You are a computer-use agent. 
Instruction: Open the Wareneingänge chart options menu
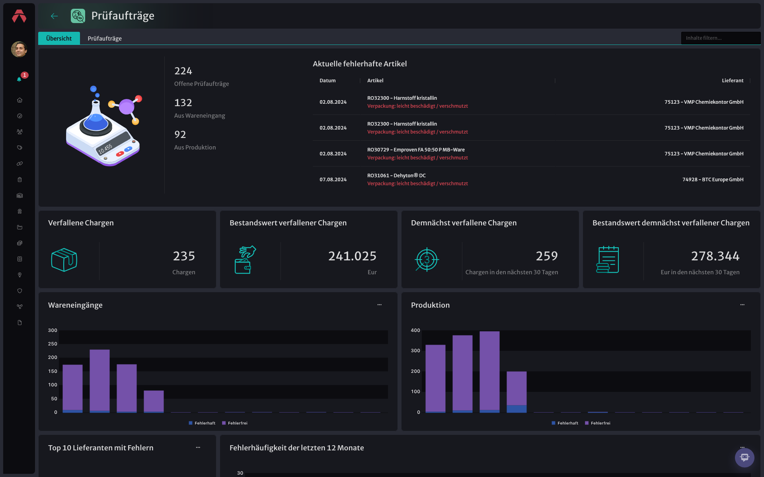380,305
